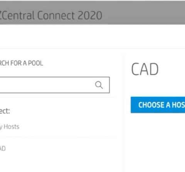The height and width of the screenshot is (172, 185).
Task: Click the large CAD pool heading
Action: pyautogui.click(x=145, y=69)
